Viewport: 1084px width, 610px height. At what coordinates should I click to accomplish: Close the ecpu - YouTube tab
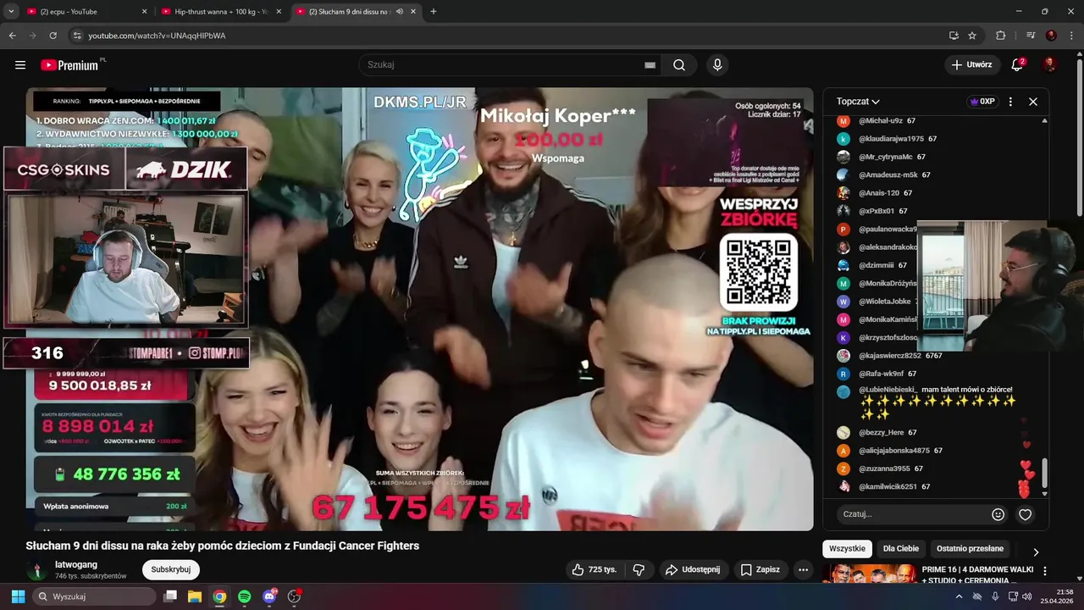pos(144,12)
